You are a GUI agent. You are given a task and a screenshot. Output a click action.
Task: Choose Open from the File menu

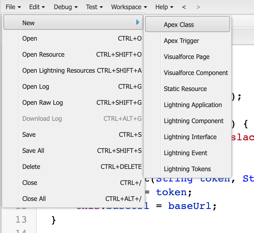click(x=73, y=38)
